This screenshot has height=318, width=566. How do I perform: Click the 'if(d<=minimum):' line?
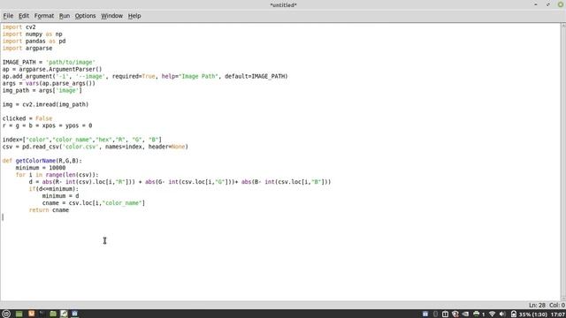click(53, 189)
